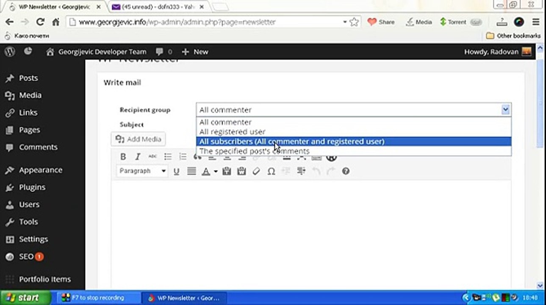
Task: Insert a bulleted list
Action: (168, 157)
